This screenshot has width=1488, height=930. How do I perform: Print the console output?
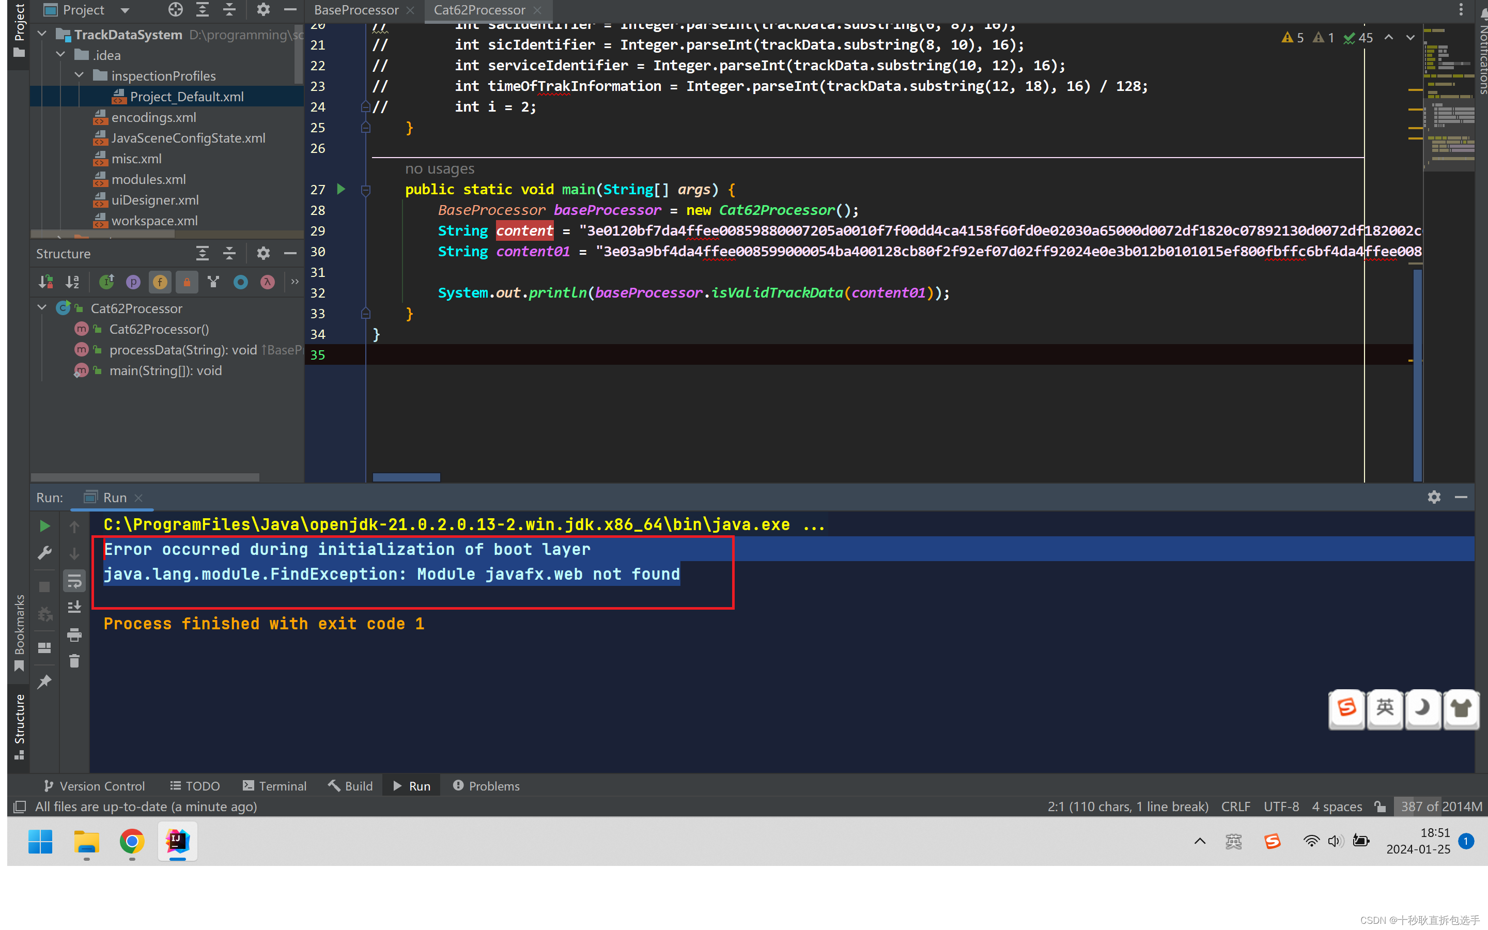click(x=74, y=636)
